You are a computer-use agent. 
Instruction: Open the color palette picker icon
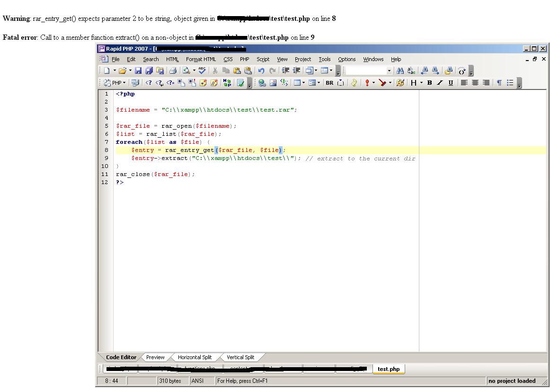point(400,83)
